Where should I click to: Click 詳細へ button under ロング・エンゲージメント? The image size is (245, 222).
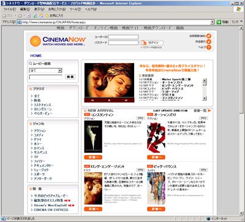(93, 209)
